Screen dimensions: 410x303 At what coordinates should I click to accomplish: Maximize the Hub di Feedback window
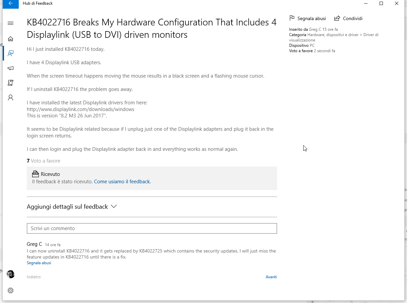coord(381,3)
